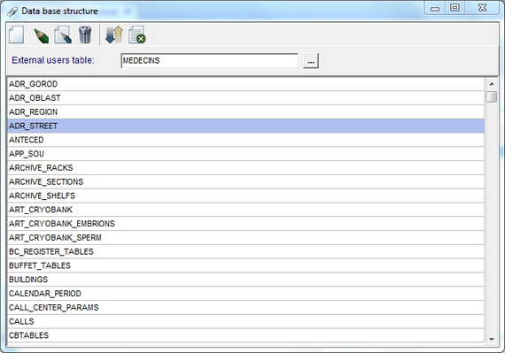The height and width of the screenshot is (353, 505).
Task: Select the CALENDAR_PERIOD row
Action: pos(245,294)
